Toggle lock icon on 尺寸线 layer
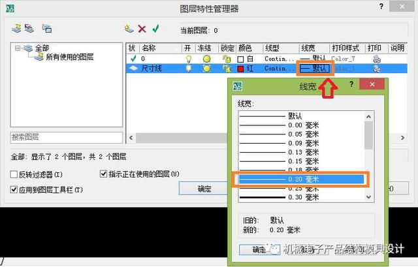 tap(227, 69)
